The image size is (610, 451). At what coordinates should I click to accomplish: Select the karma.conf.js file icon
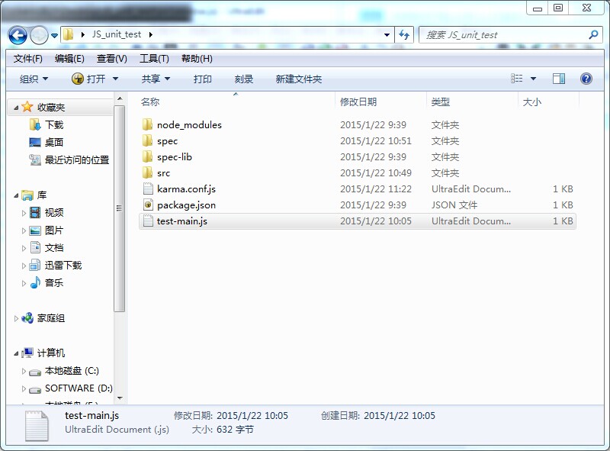148,189
